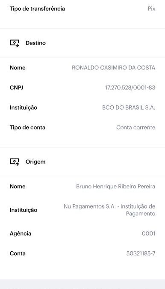The width and height of the screenshot is (165, 289).
Task: Select recipient name RONALDO CASIMIRO DA COSTA
Action: [114, 68]
